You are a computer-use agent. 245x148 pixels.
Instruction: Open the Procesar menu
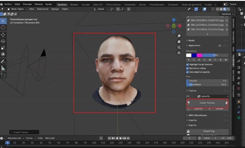pyautogui.click(x=27, y=4)
